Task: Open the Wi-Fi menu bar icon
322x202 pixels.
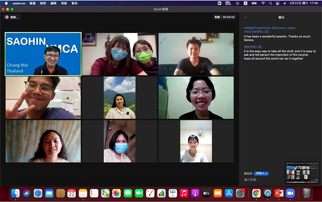Action: [263, 3]
